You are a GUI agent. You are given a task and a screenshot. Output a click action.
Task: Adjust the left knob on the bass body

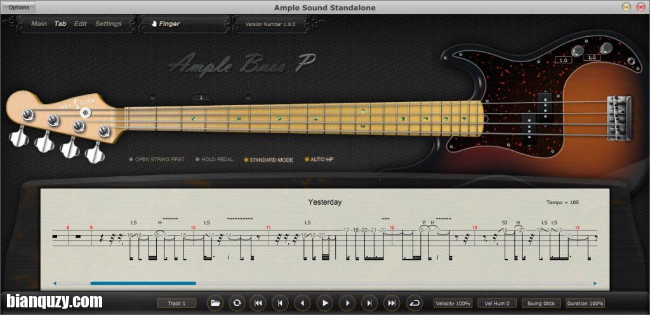[576, 51]
